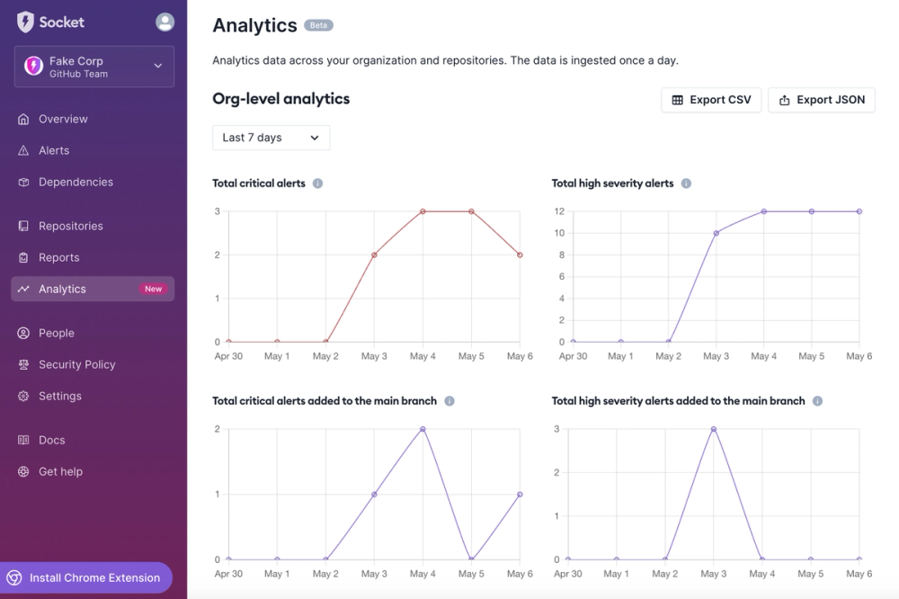The image size is (899, 599).
Task: Open the Dependencies section
Action: coord(74,182)
